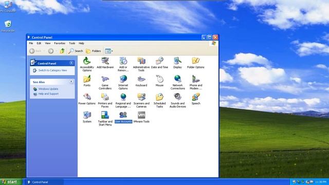Open Game Controllers icon

[105, 82]
